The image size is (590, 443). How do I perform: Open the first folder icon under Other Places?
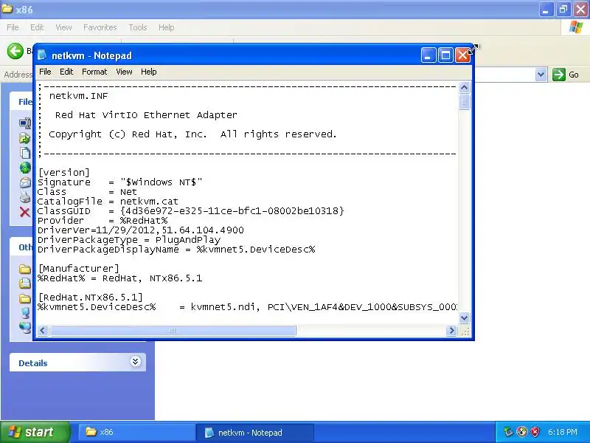point(25,269)
